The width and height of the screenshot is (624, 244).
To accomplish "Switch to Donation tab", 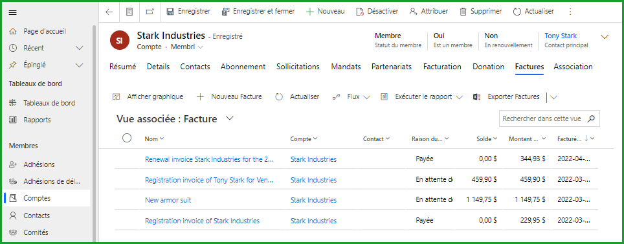I will pos(488,67).
